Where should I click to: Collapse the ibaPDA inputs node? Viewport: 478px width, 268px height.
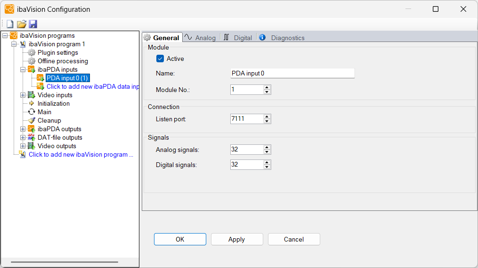point(23,70)
